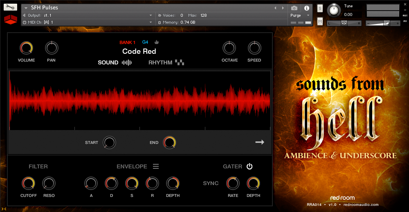Click the START knob

tap(109, 143)
